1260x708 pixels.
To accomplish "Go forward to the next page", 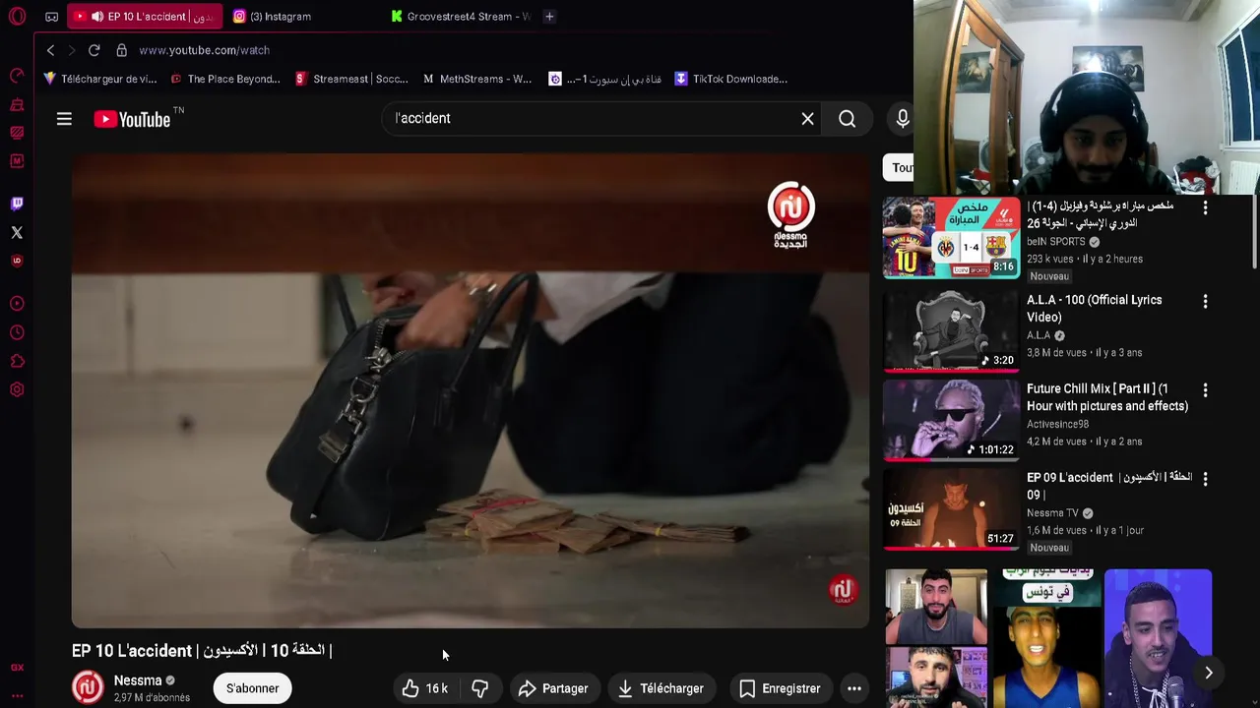I will [x=72, y=50].
